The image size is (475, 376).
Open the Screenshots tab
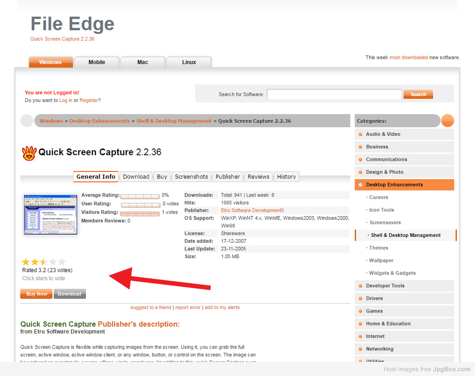coord(191,177)
